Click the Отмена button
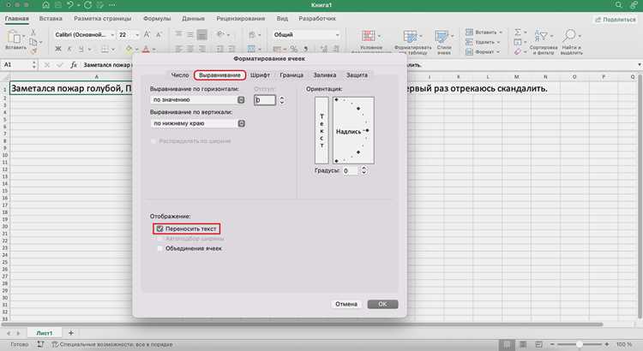The width and height of the screenshot is (643, 351). coord(346,304)
